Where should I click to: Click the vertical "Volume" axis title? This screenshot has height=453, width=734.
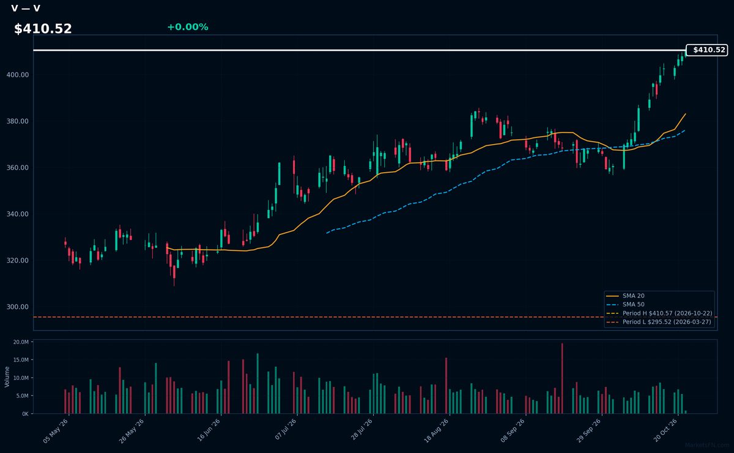[7, 377]
